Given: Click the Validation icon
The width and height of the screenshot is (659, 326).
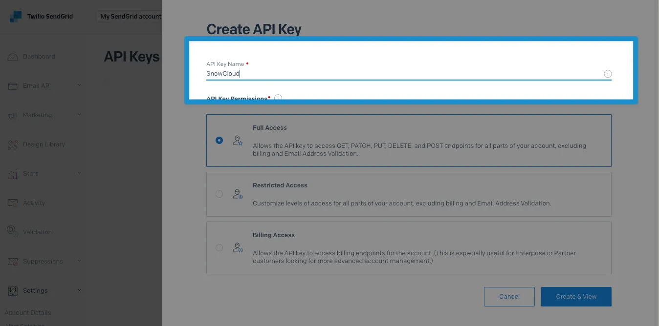Looking at the screenshot, I should click(x=13, y=231).
